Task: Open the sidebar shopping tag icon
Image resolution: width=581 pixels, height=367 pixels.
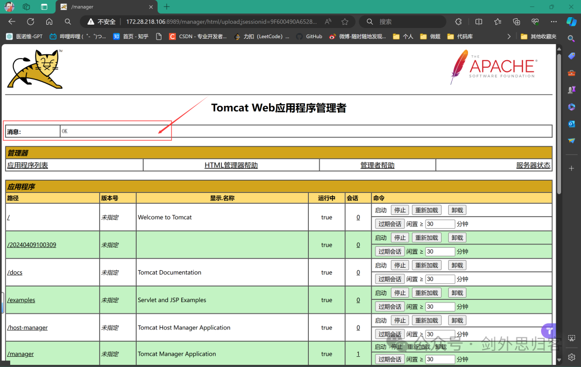Action: click(571, 56)
